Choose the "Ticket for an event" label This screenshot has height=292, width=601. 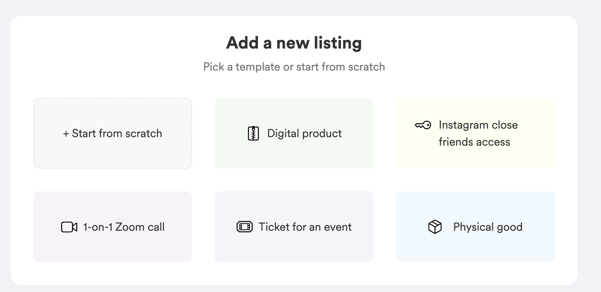click(x=305, y=227)
